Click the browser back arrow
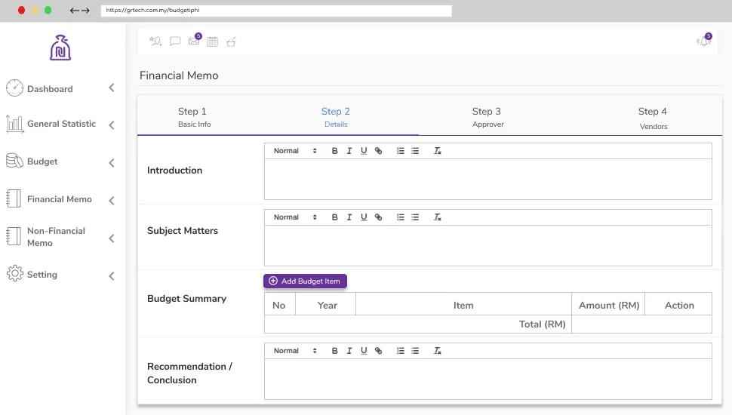The height and width of the screenshot is (415, 732). [x=74, y=11]
